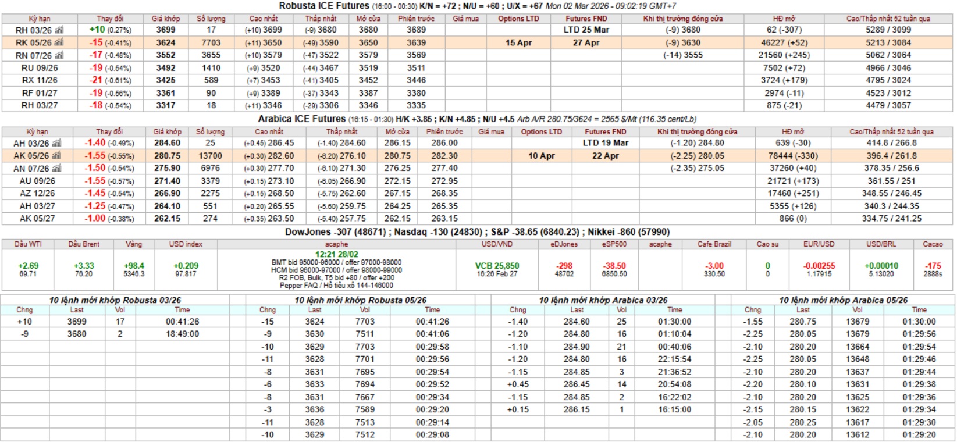Open chart icon beside AH 03/26 Arabica
The image size is (957, 442).
coord(57,143)
